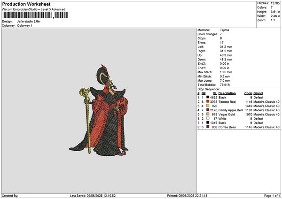Click the 'Brand' column header

point(258,93)
